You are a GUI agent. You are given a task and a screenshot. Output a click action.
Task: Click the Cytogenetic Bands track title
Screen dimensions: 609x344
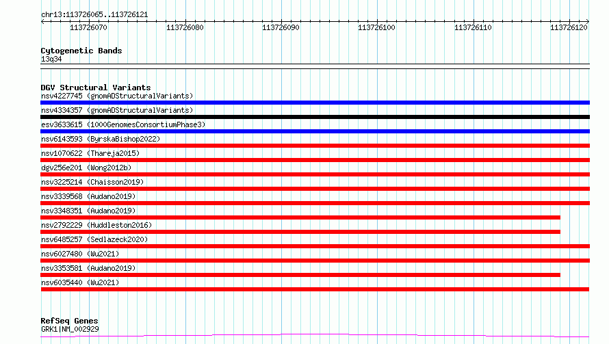click(81, 51)
